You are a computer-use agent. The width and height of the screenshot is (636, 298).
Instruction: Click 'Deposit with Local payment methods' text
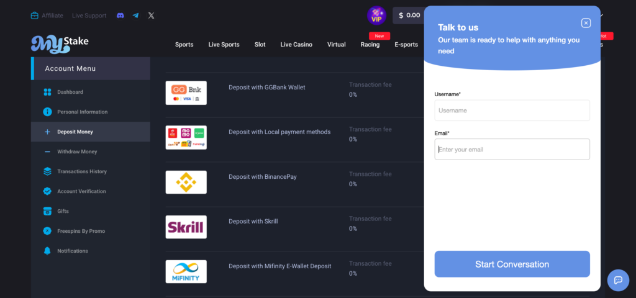pyautogui.click(x=279, y=132)
